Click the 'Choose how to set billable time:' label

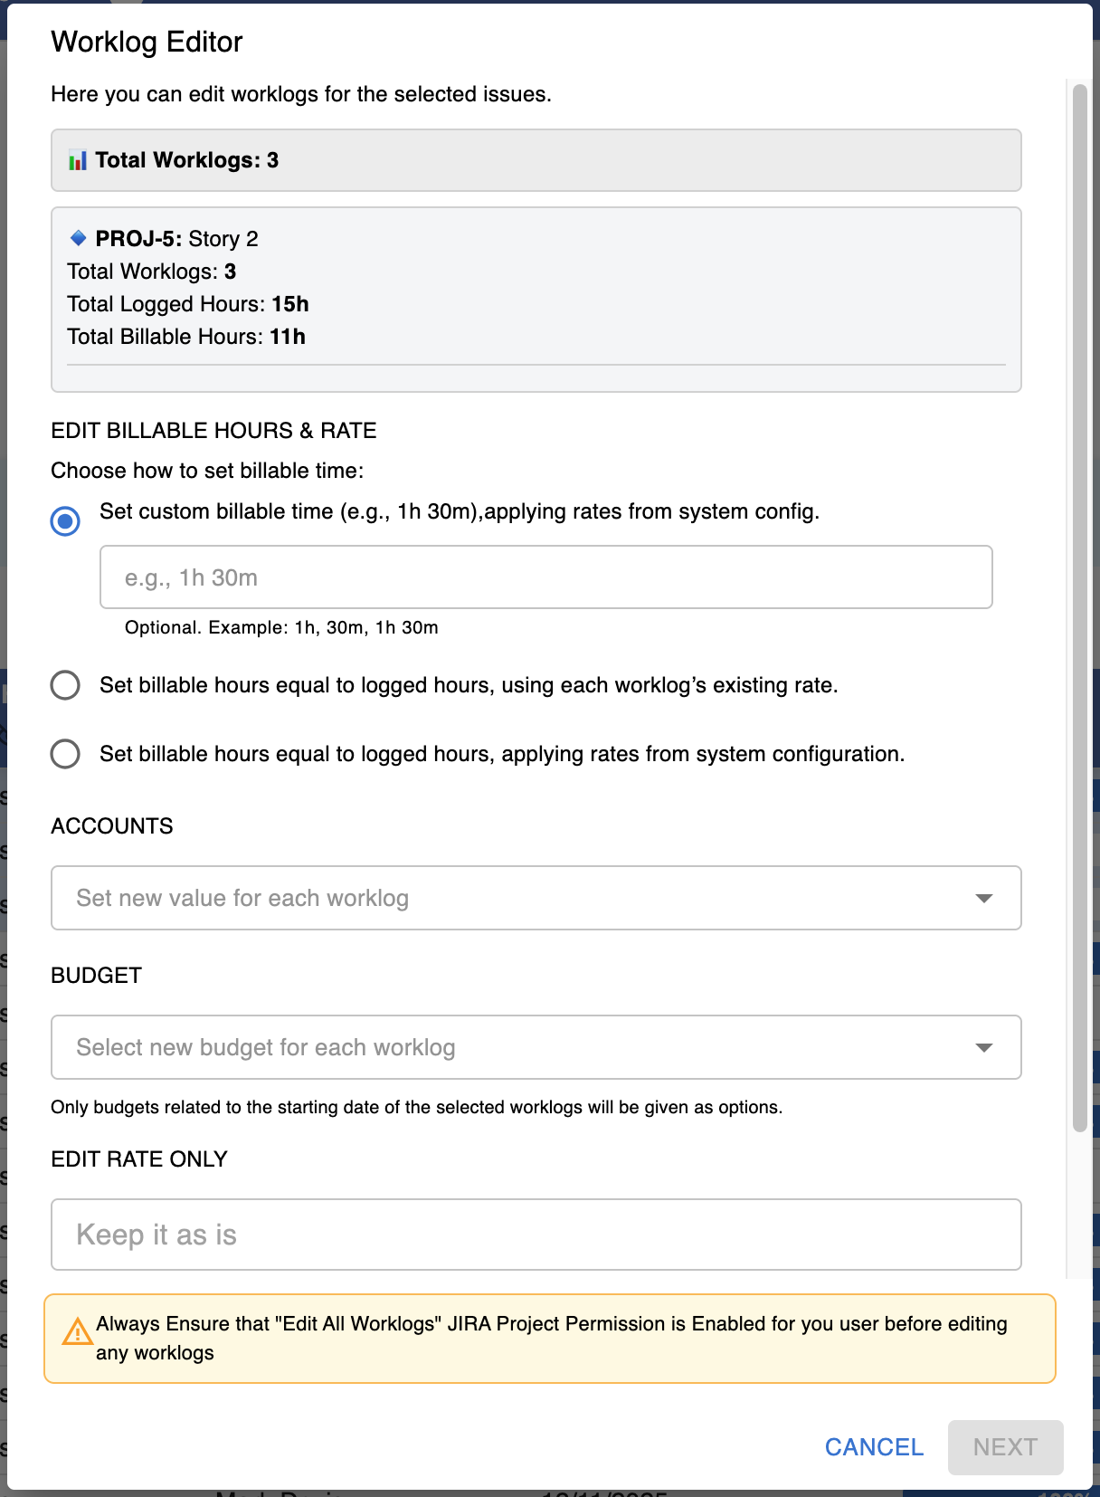[x=207, y=471]
